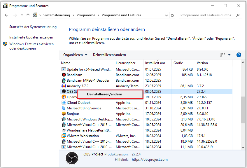Expand the address bar history dropdown
This screenshot has height=168, width=247.
coord(166,15)
